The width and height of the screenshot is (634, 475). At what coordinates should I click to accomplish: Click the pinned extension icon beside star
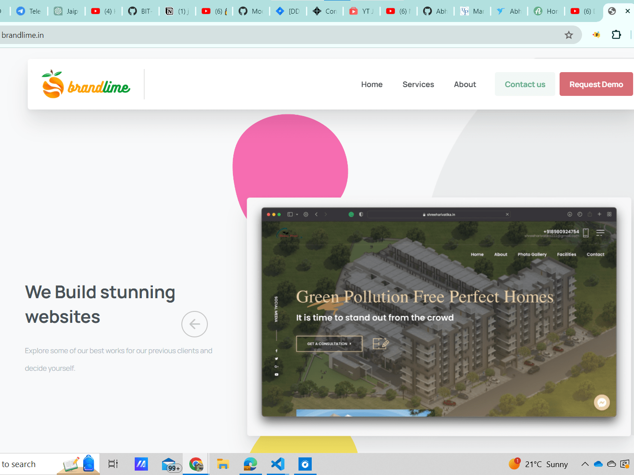pos(597,35)
